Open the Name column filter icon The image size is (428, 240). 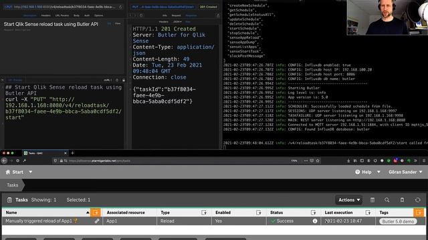click(96, 213)
